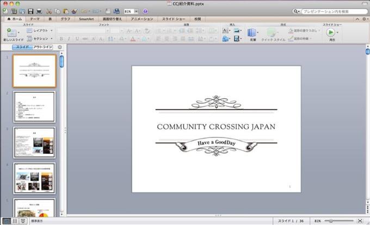
Task: Switch to normal view in status bar
Action: point(7,221)
